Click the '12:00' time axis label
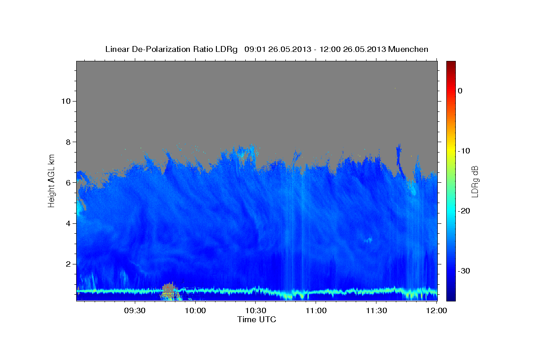 click(437, 311)
